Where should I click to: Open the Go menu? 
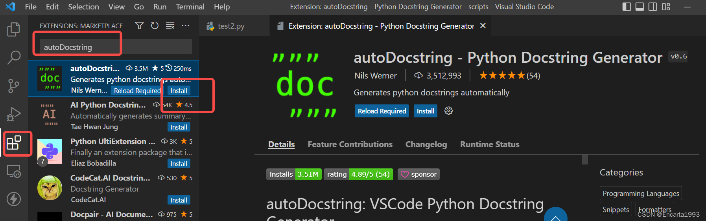coord(139,7)
